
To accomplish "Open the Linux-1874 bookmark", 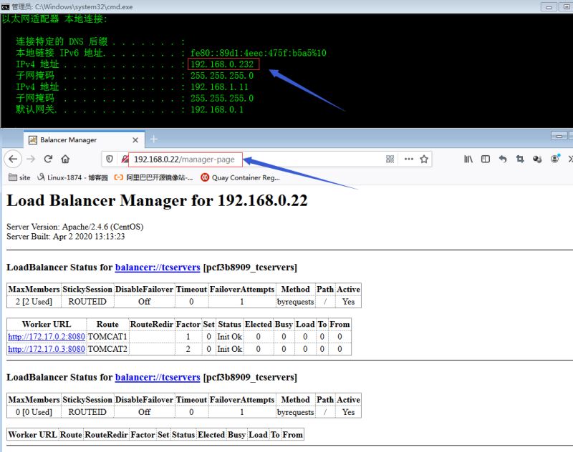I will pos(71,177).
